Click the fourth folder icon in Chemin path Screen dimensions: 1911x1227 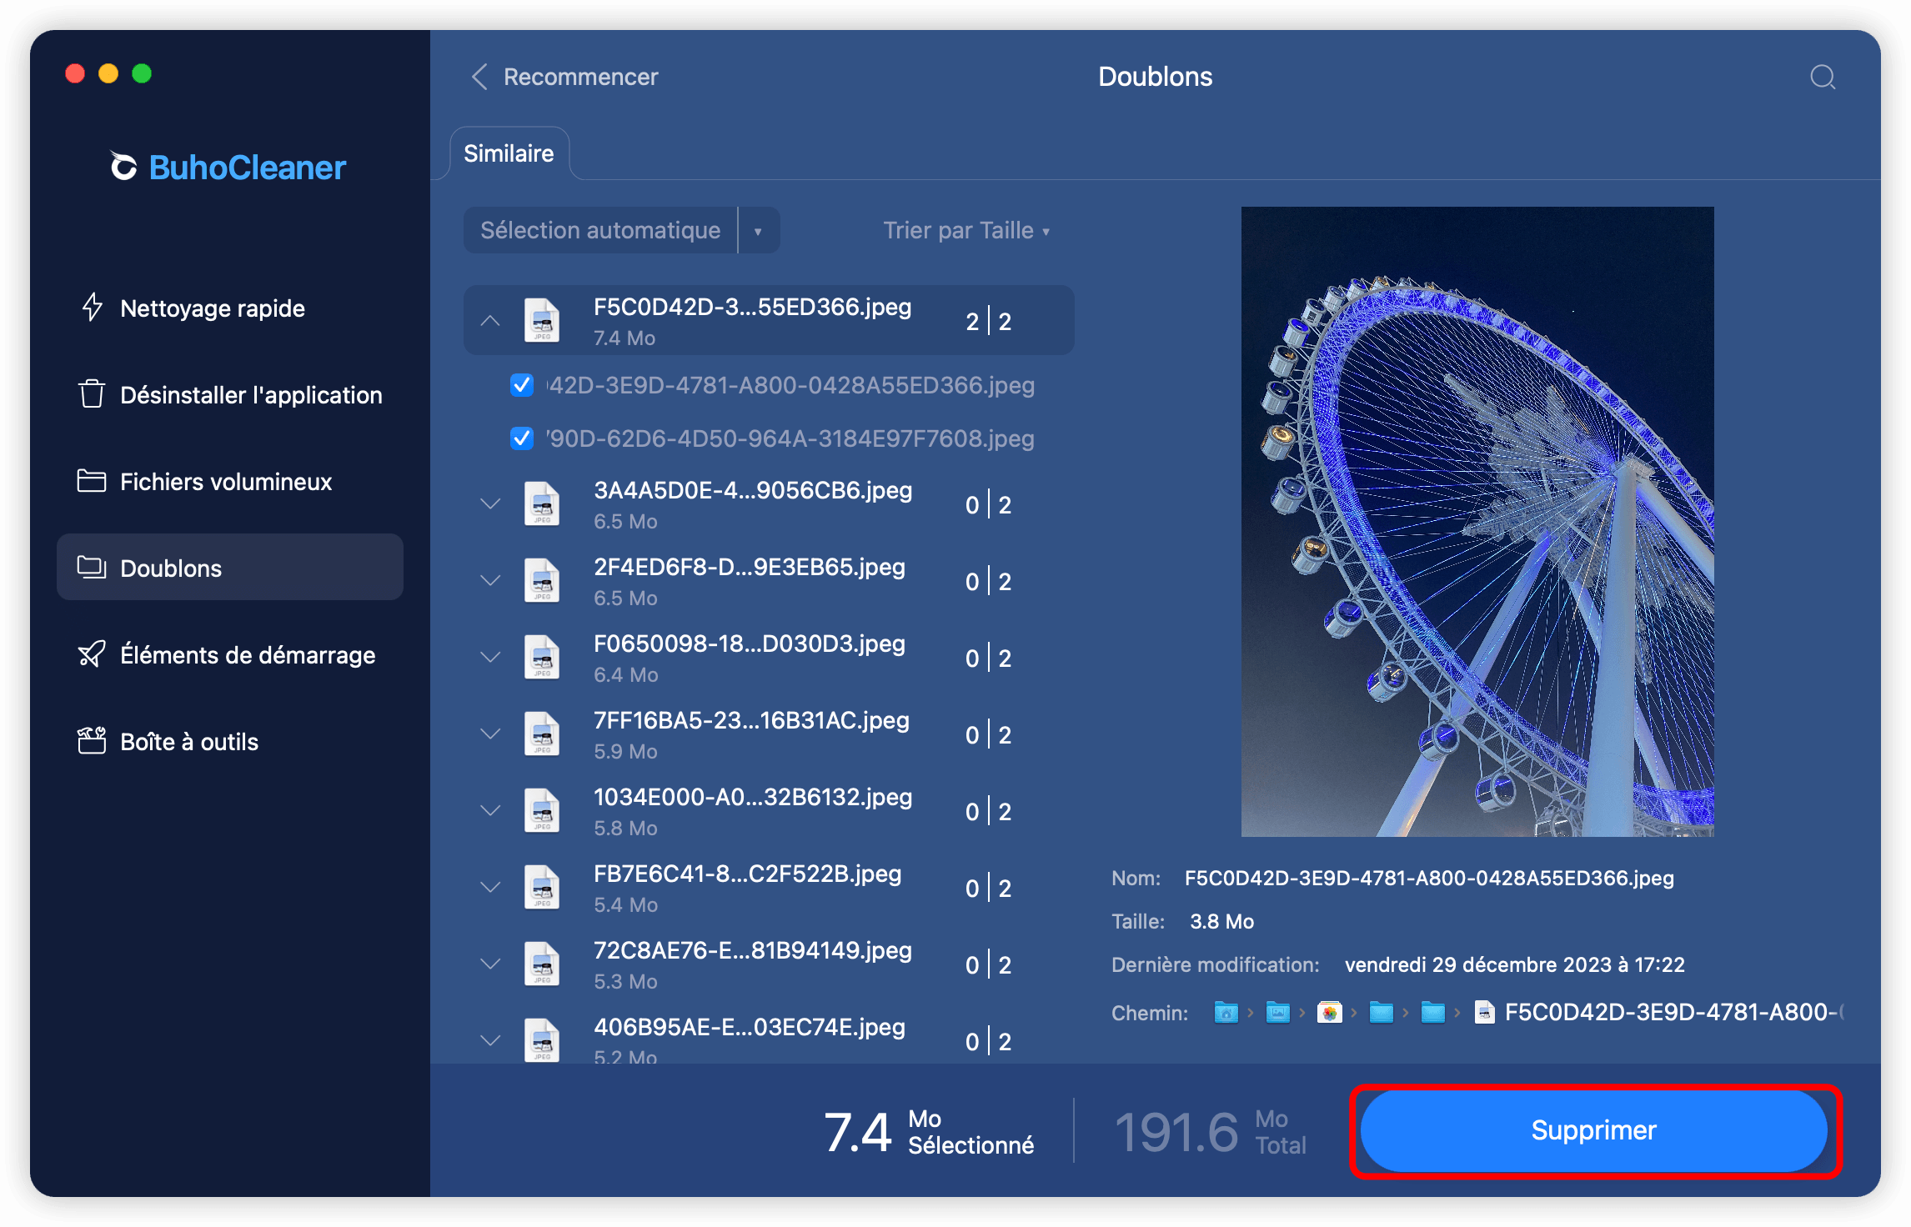pyautogui.click(x=1381, y=1013)
